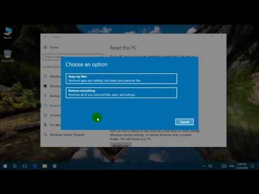Select the Recycle Bin desktop icon
Viewport: 259px width, 194px height.
pyautogui.click(x=8, y=56)
